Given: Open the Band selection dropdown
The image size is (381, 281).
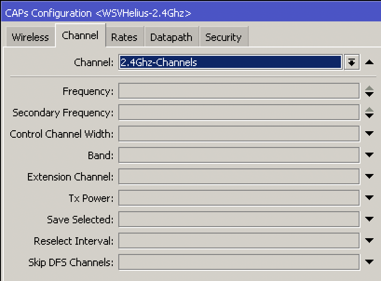Looking at the screenshot, I should [369, 155].
